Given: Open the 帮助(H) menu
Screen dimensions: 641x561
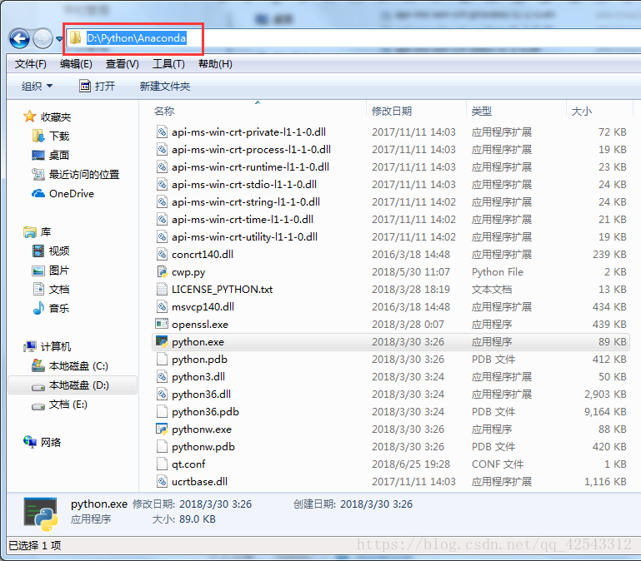Looking at the screenshot, I should tap(215, 64).
